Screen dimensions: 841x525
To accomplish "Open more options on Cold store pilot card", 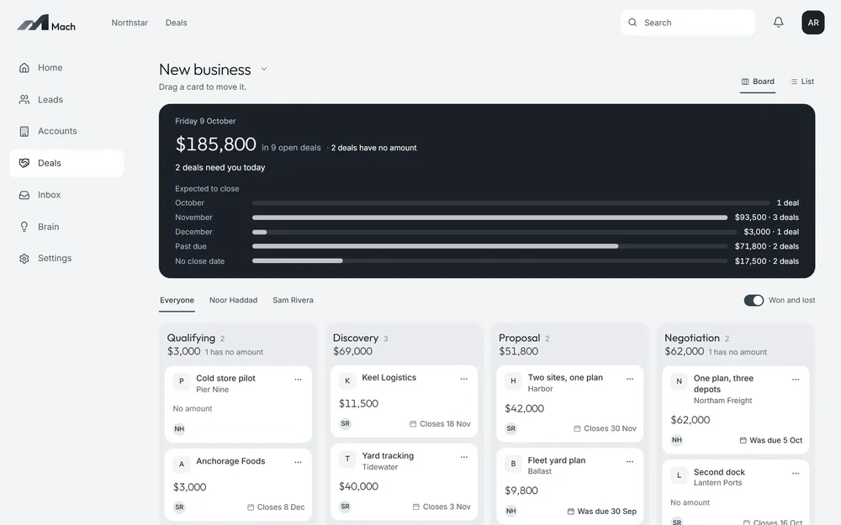I will point(298,380).
